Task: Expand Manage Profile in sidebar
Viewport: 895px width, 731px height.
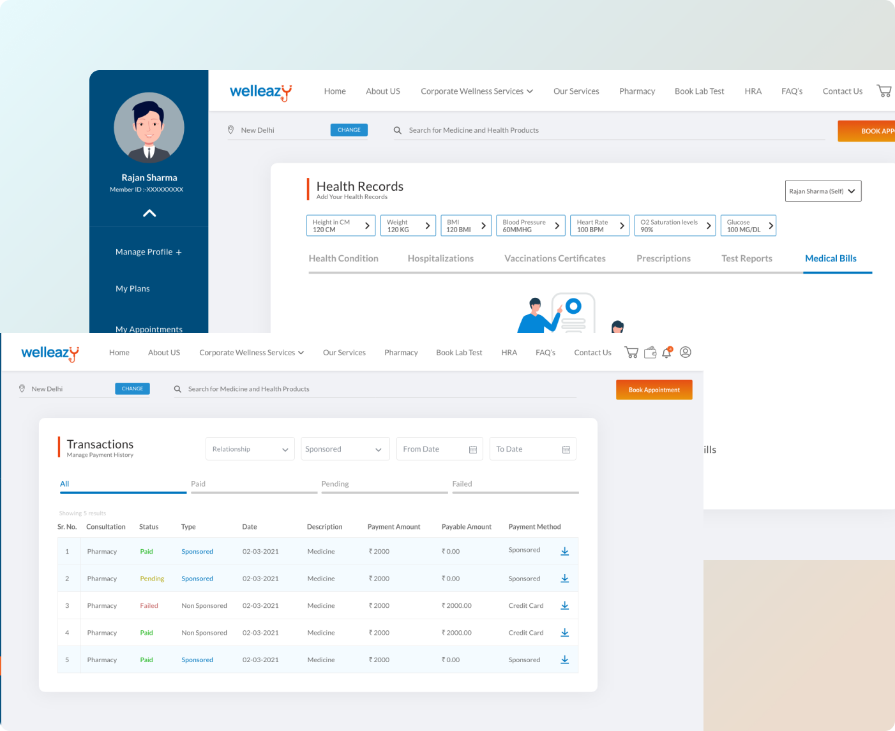Action: point(149,252)
